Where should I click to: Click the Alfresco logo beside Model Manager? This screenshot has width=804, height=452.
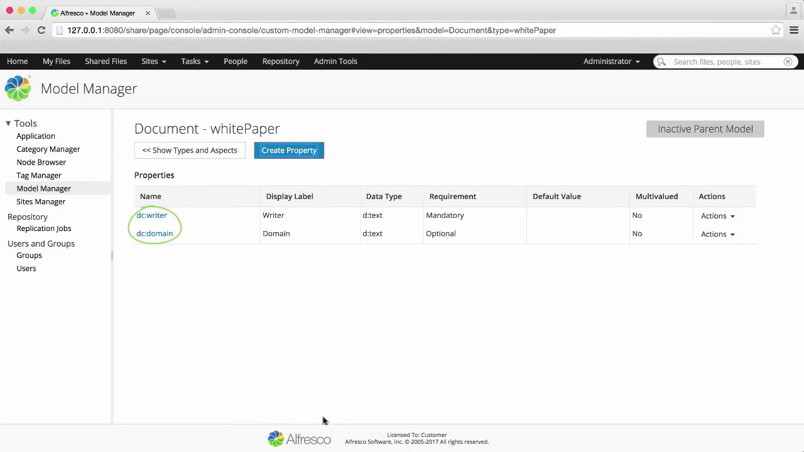(18, 89)
